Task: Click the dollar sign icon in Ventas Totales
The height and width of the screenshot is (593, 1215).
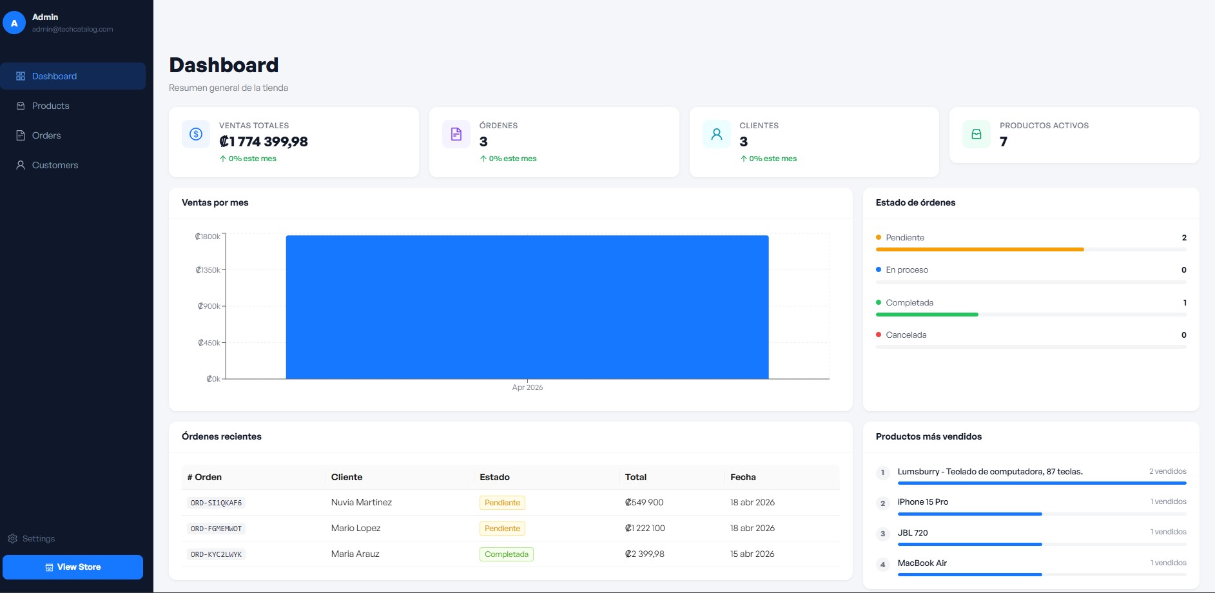Action: (196, 134)
